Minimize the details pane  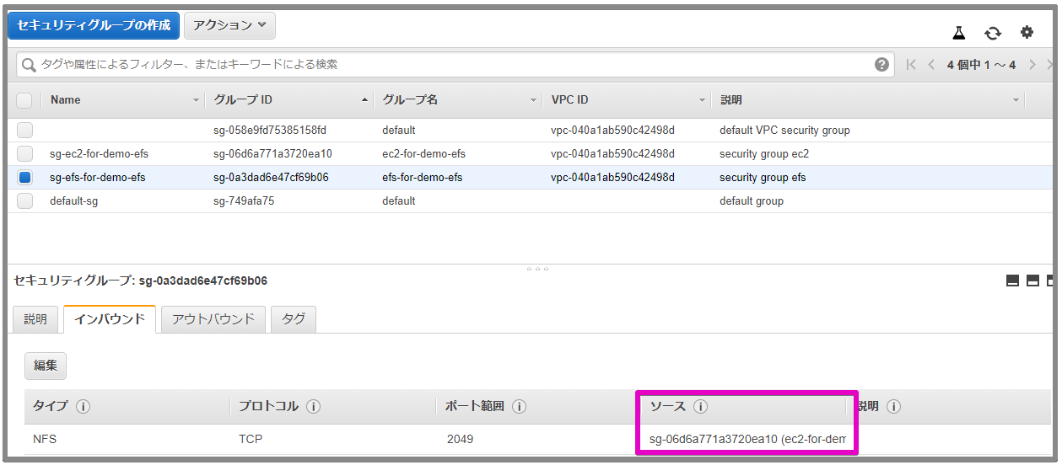1013,281
